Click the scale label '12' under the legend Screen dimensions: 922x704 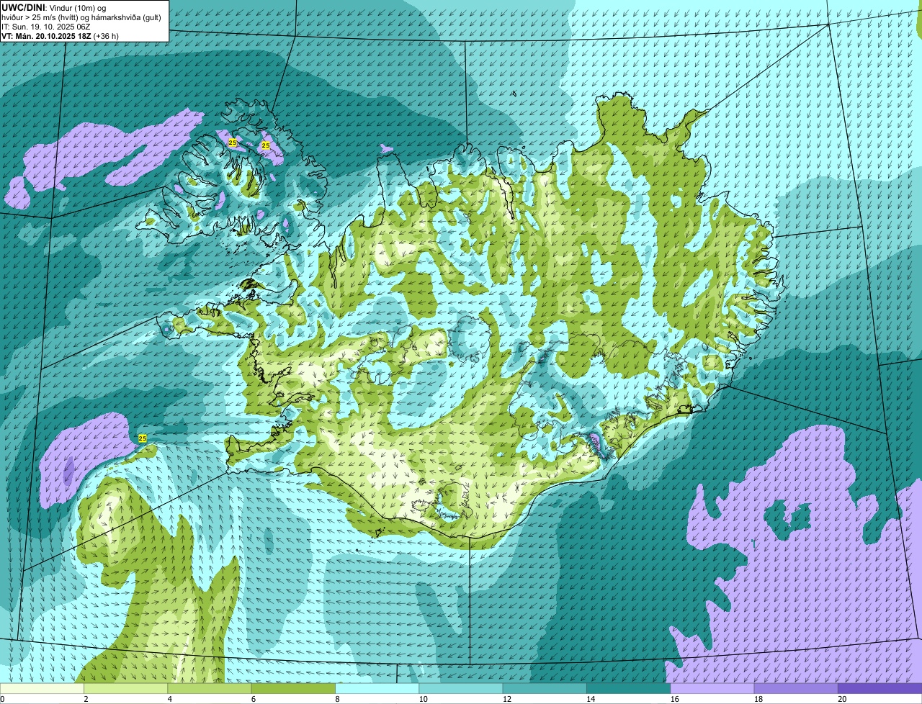(507, 699)
